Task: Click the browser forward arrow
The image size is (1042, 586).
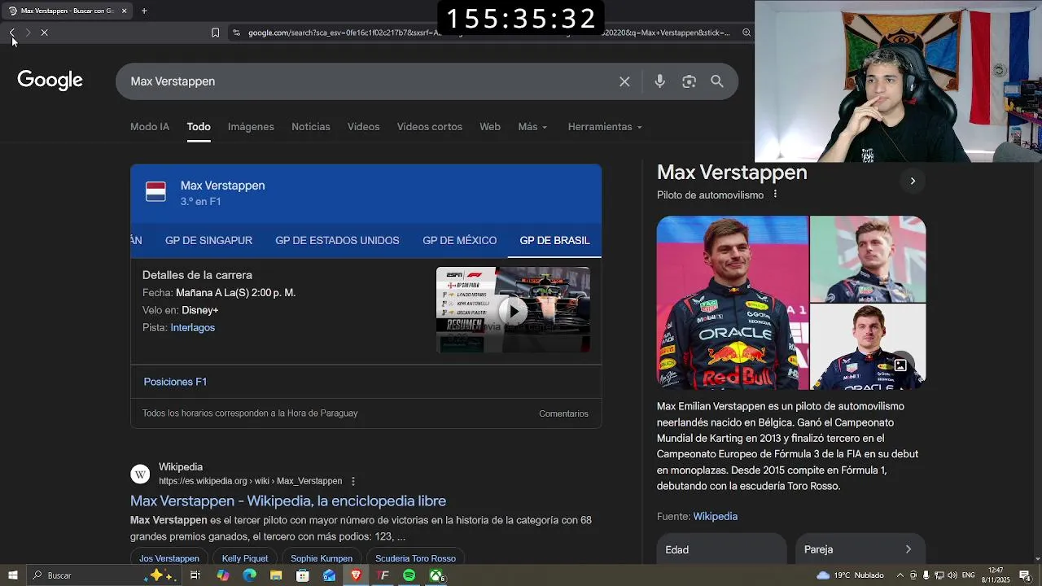Action: [28, 33]
